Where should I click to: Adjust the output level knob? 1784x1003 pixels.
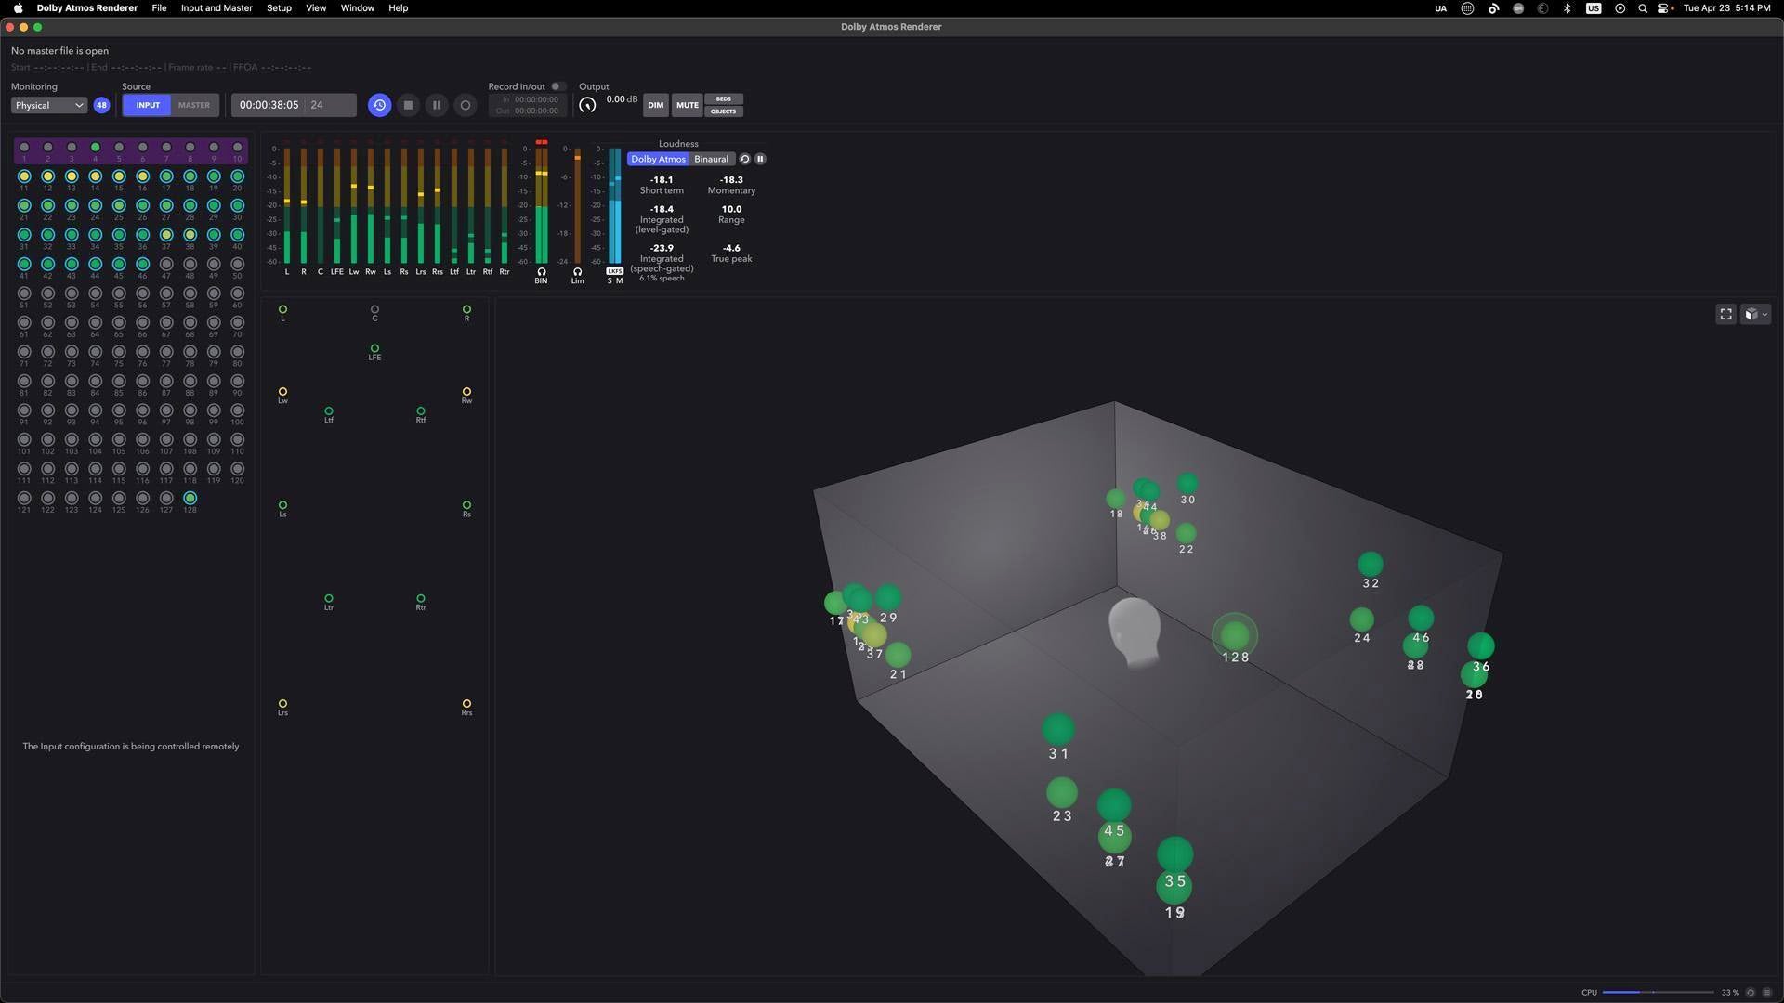pyautogui.click(x=587, y=105)
